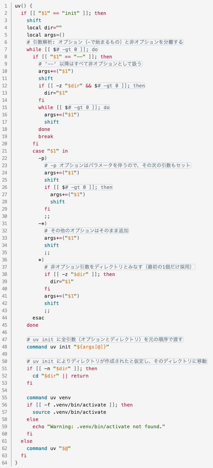Click the '-p)' case pattern
This screenshot has height=468, width=213.
(x=43, y=158)
